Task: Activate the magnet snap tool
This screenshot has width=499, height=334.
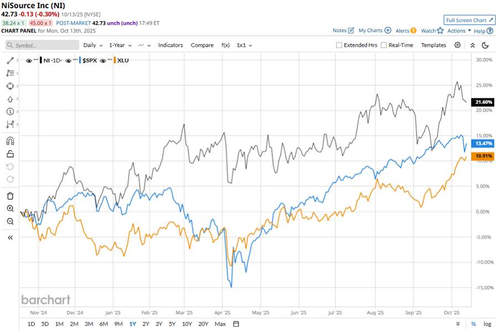Action: 9,141
